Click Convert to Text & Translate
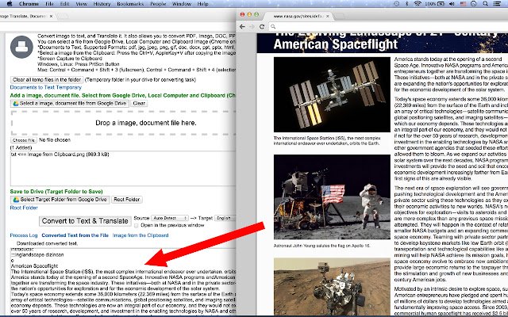 (85, 221)
